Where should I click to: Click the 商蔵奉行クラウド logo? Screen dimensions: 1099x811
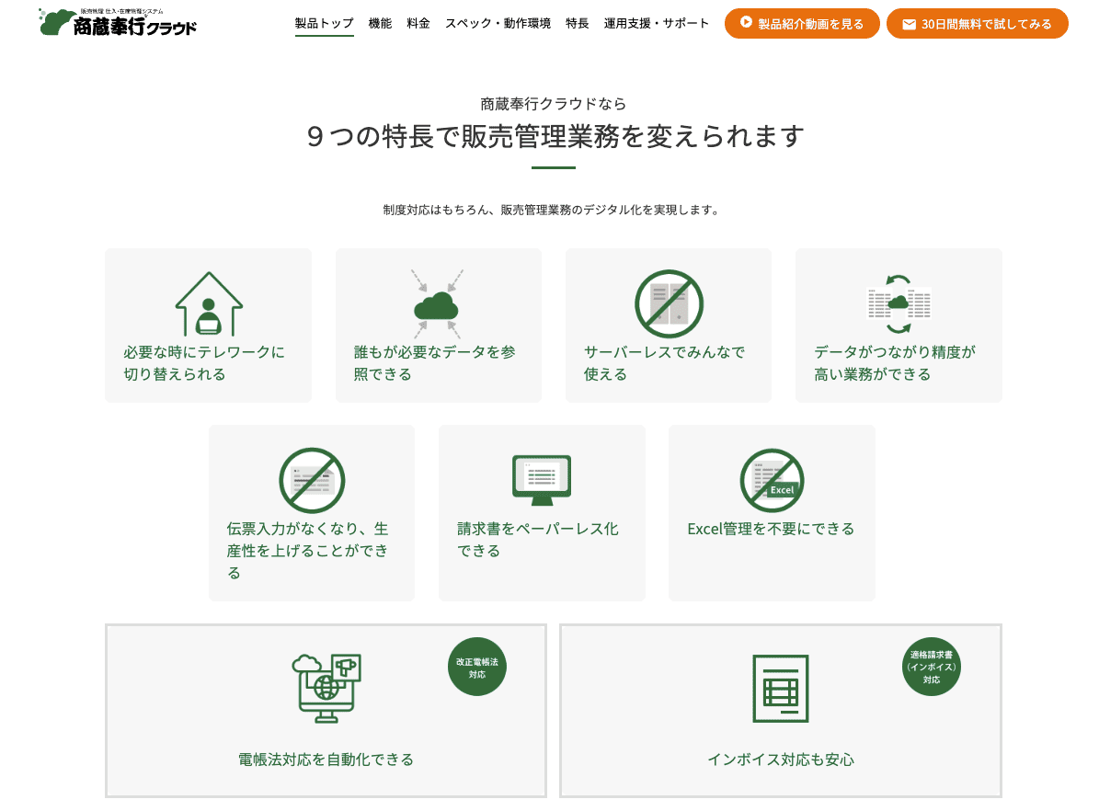118,22
